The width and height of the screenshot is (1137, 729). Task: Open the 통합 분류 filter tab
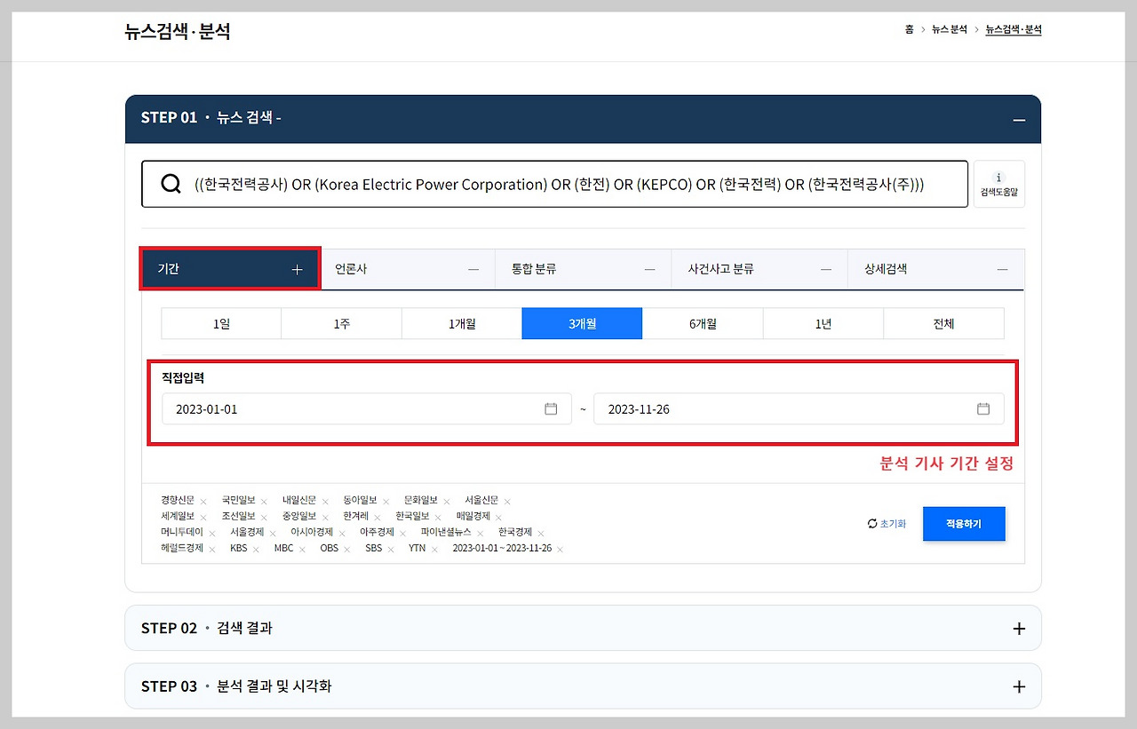click(x=584, y=269)
